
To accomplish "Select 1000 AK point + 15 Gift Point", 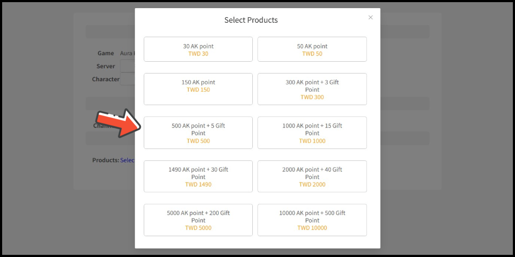I will pos(312,133).
